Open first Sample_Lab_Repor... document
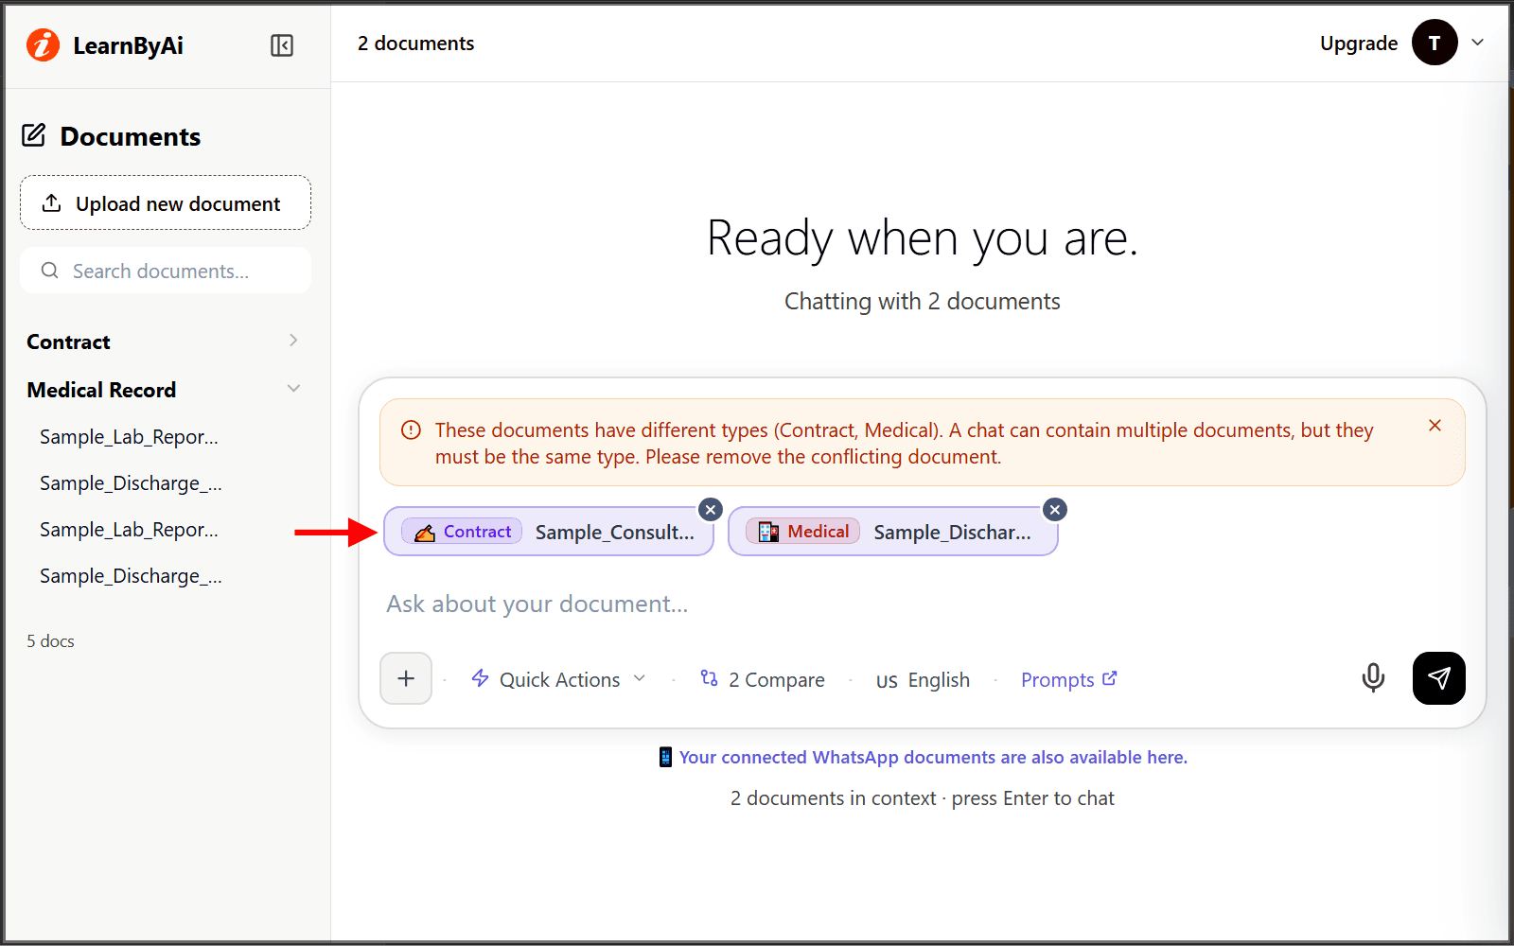Screen dimensions: 1514x946 (129, 437)
